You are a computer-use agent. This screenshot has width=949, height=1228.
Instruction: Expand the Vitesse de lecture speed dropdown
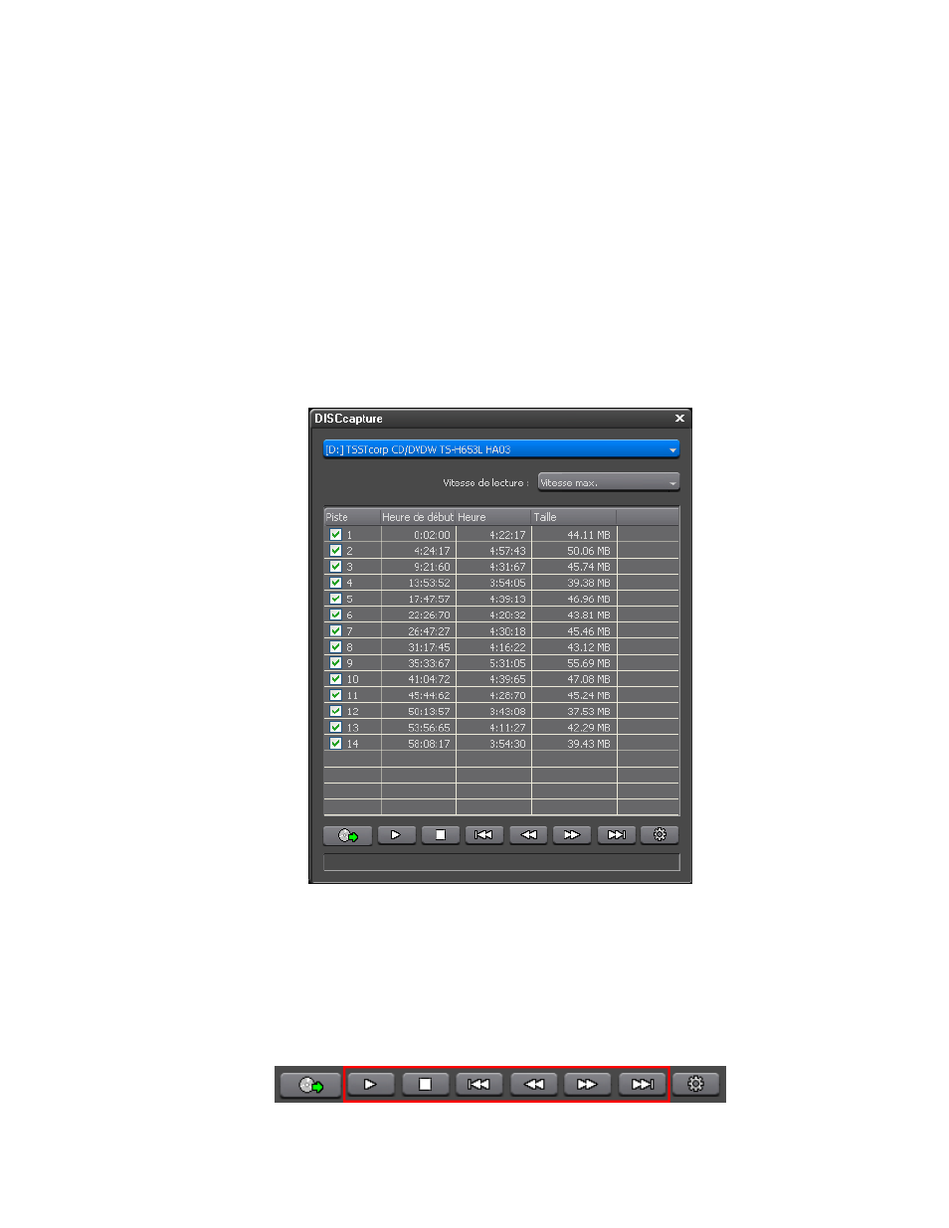(608, 483)
